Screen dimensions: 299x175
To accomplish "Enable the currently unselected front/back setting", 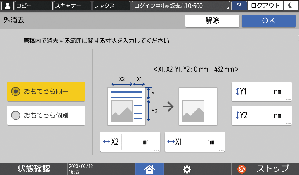I will coord(46,115).
